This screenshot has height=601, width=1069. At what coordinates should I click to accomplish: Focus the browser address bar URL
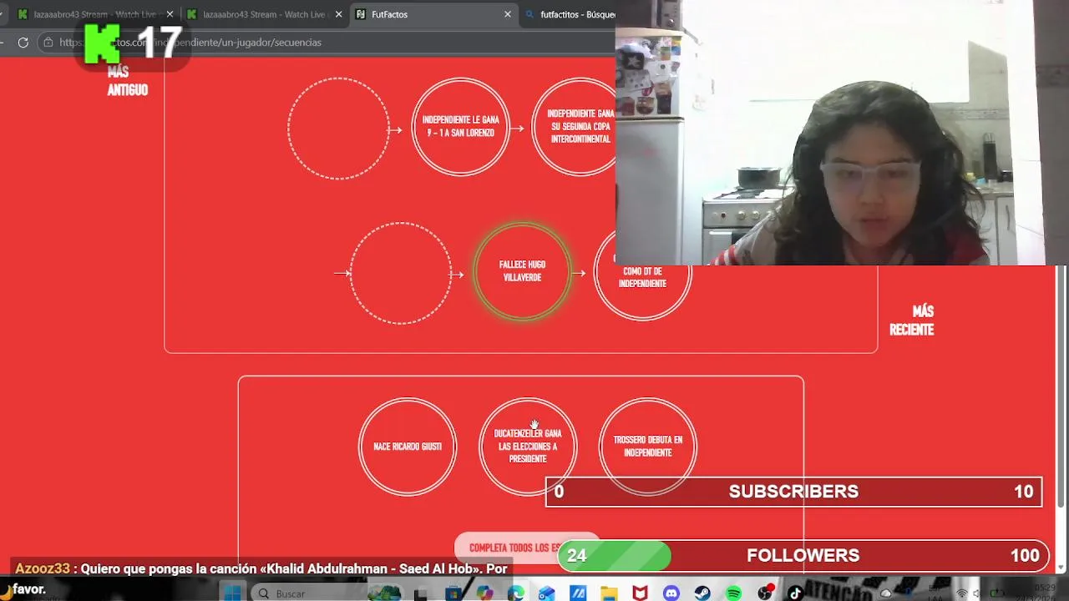coord(190,43)
